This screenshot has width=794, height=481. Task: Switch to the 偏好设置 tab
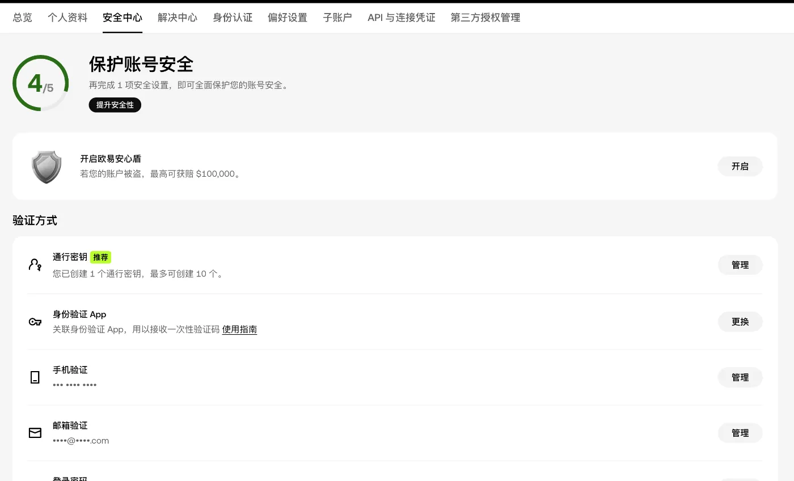point(288,18)
